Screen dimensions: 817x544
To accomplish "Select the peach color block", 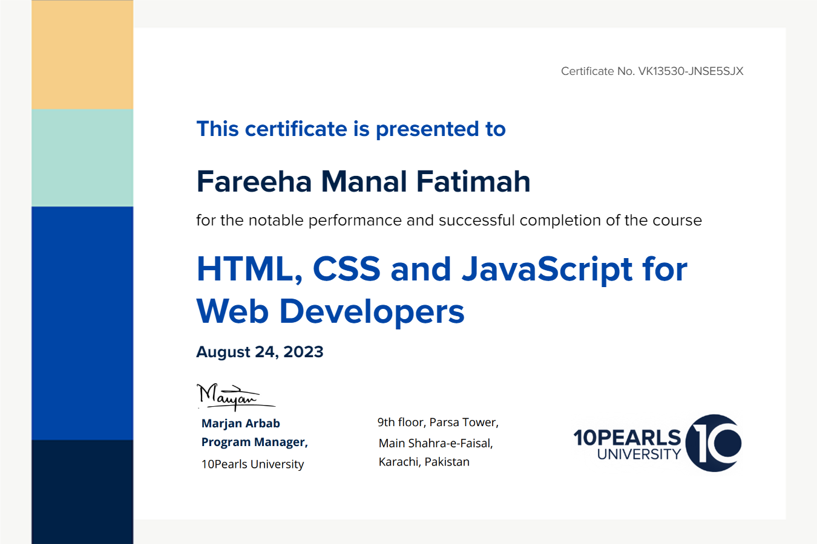I will coord(82,55).
